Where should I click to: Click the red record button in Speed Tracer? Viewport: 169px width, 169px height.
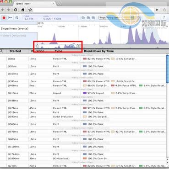(4, 18)
